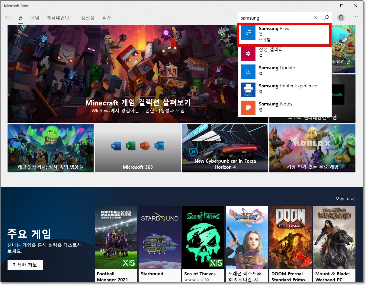Screen dimensions: 366x285
Task: Open the Roblox 가장 인기 있는 무료 게임 tile
Action: [x=312, y=148]
